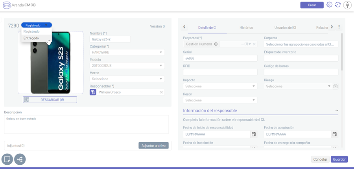Viewport: 354px width, 169px height.
Task: Select the Registrado status option
Action: point(37,31)
